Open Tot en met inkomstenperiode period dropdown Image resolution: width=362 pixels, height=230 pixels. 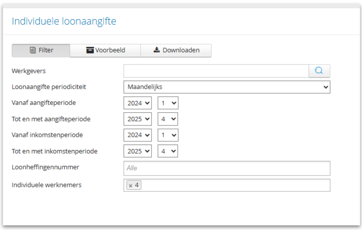tap(168, 151)
